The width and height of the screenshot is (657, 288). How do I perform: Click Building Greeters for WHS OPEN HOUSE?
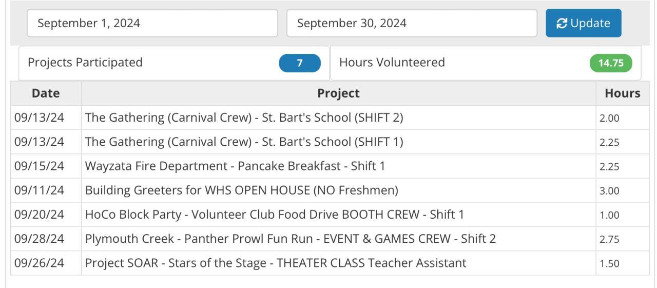click(241, 190)
